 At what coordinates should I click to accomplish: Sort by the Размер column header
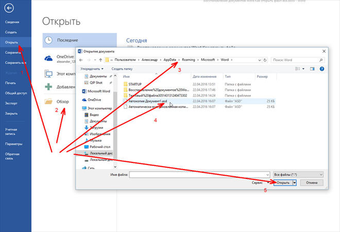(262, 76)
